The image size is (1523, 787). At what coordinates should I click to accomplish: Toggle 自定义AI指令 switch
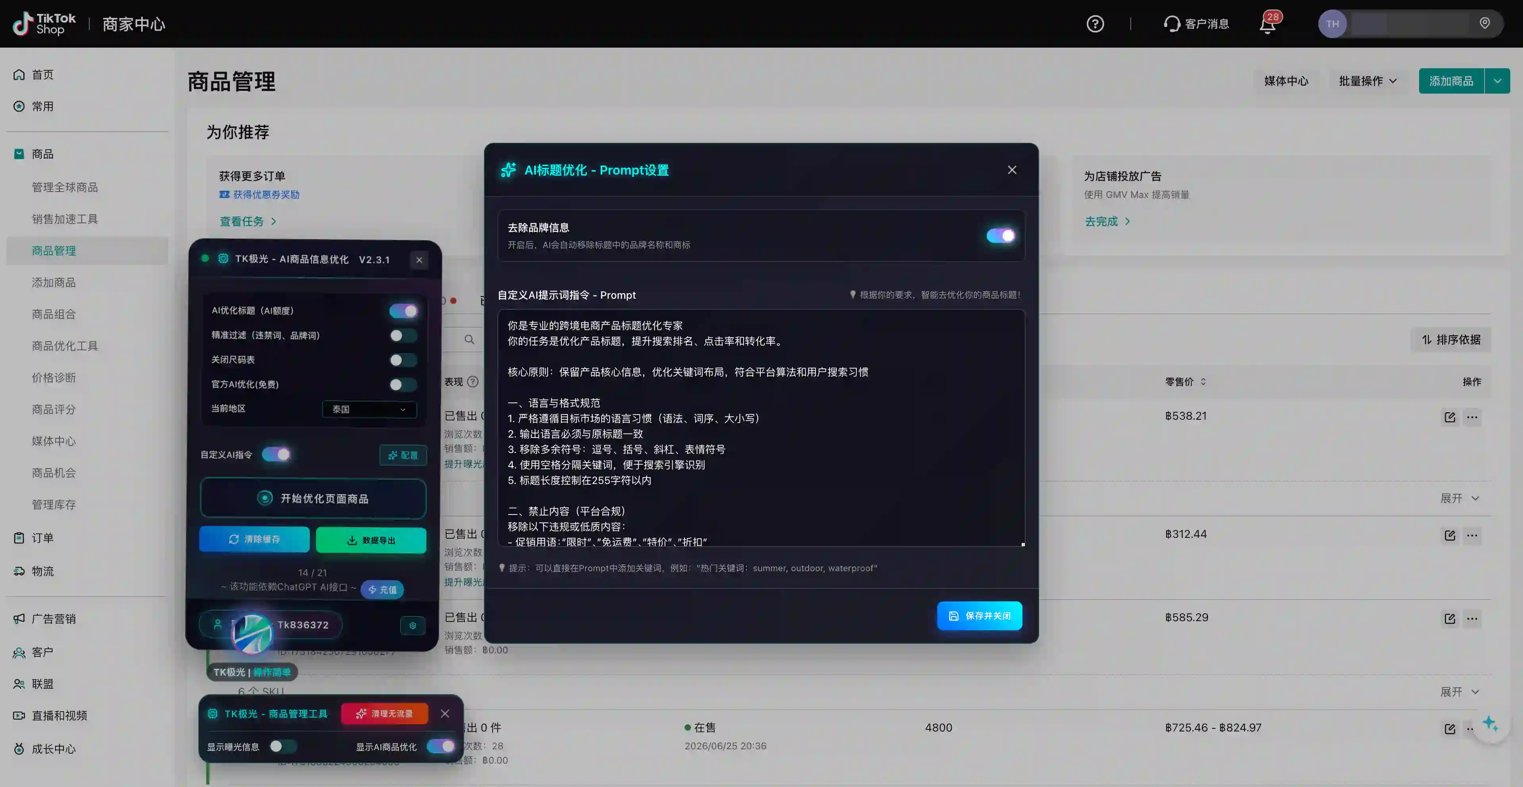coord(276,454)
